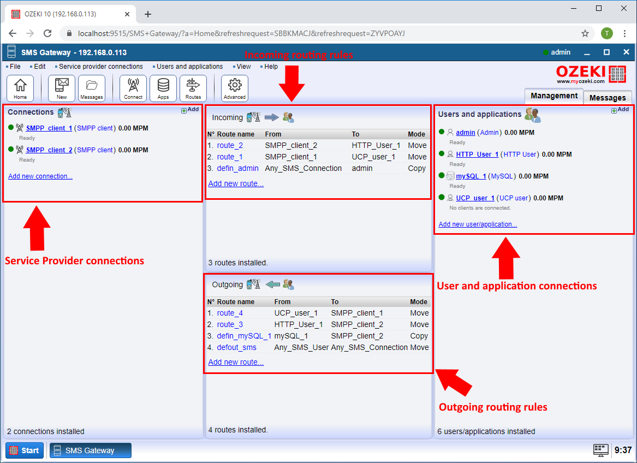Open the View menu
The image size is (637, 463).
point(244,67)
